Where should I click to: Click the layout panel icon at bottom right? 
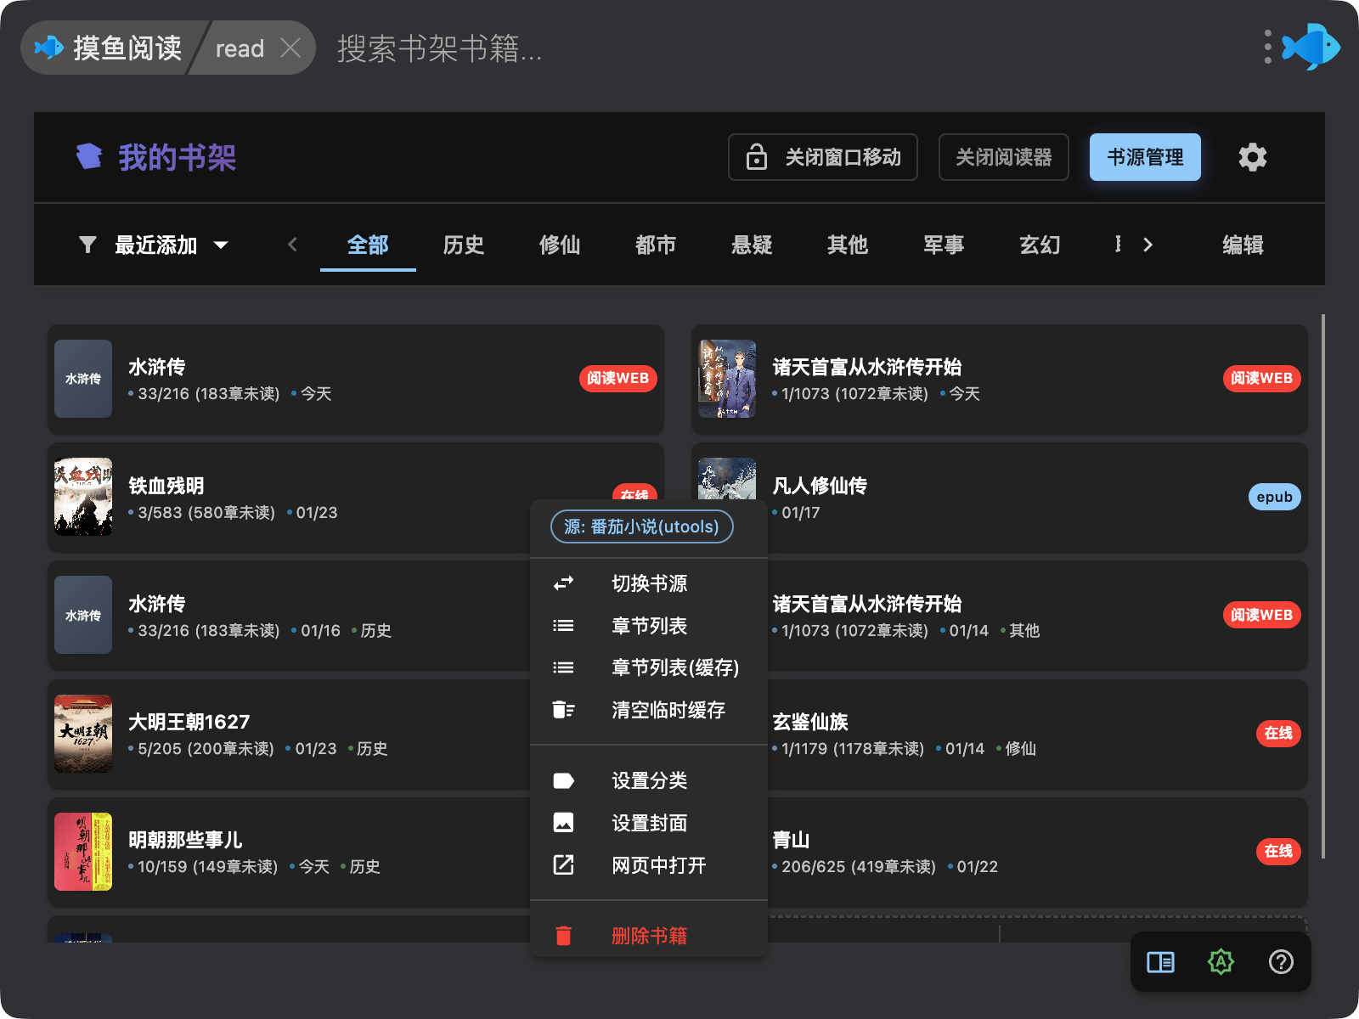(x=1160, y=962)
